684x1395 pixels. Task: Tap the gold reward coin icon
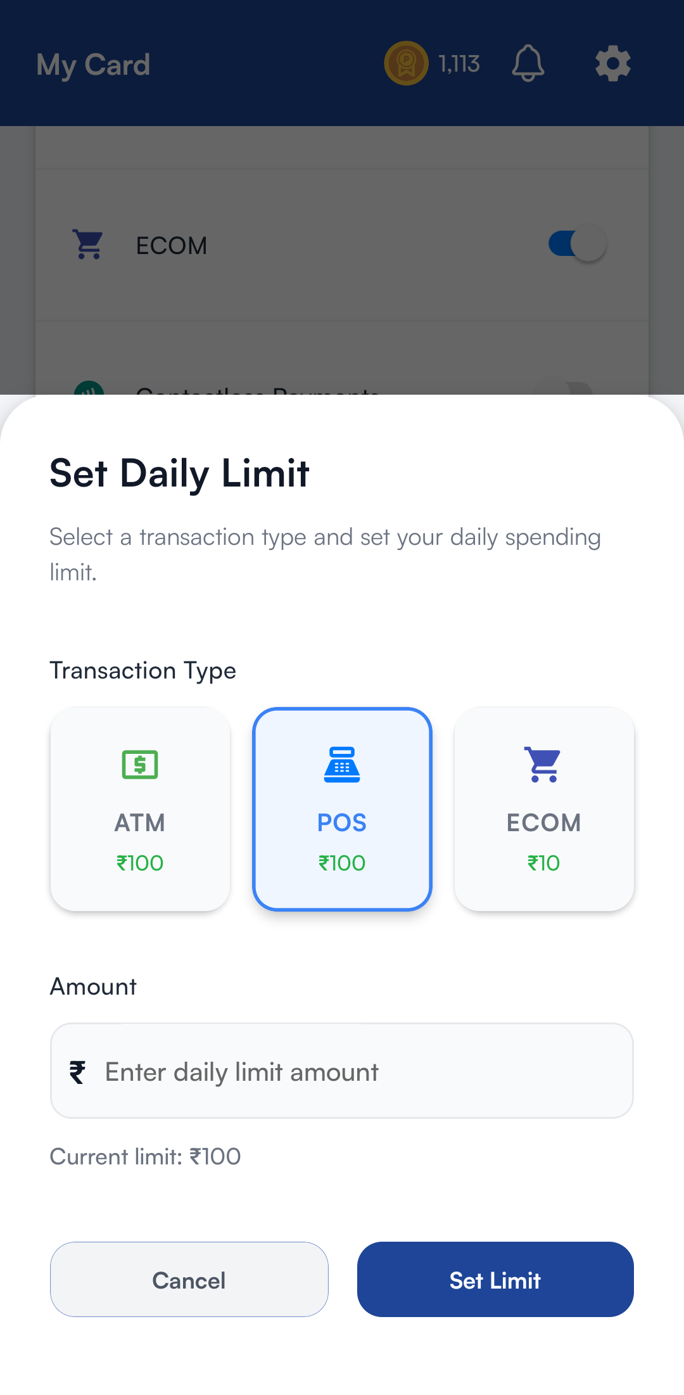407,63
